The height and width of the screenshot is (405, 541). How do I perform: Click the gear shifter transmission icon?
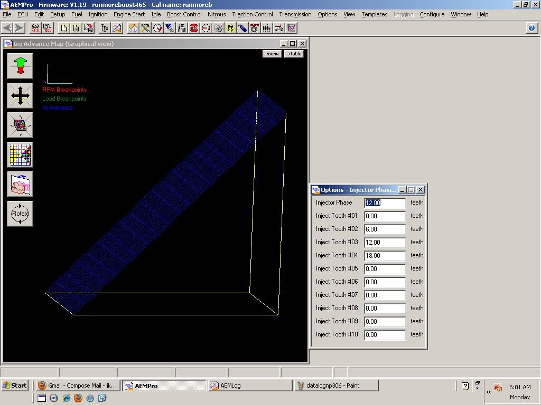(x=267, y=28)
